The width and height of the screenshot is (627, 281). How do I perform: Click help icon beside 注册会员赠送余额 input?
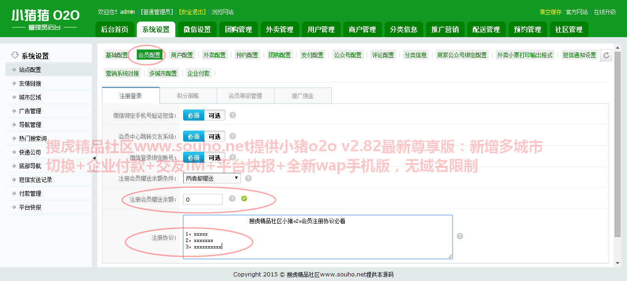point(232,198)
